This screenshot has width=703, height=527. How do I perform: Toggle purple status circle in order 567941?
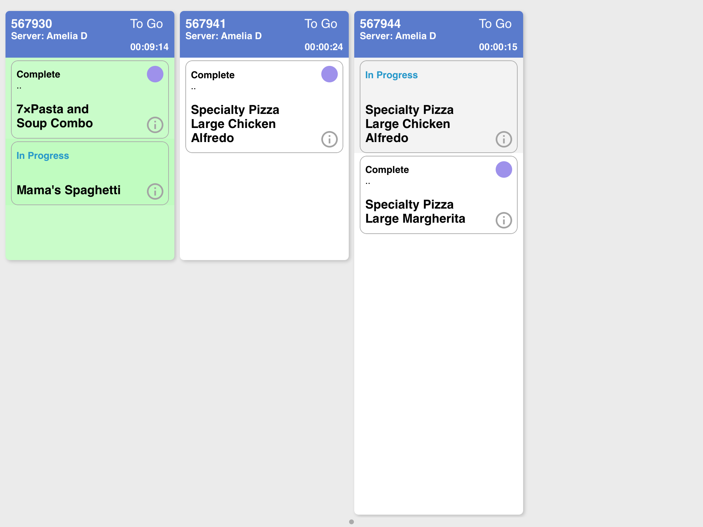(330, 74)
